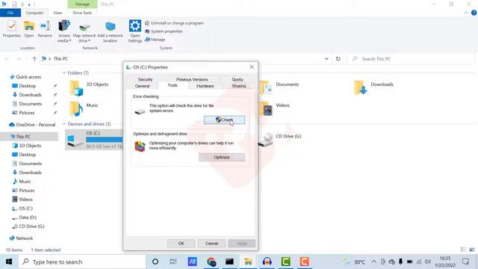
Task: Select the 3D Objects folder icon
Action: coord(76,88)
